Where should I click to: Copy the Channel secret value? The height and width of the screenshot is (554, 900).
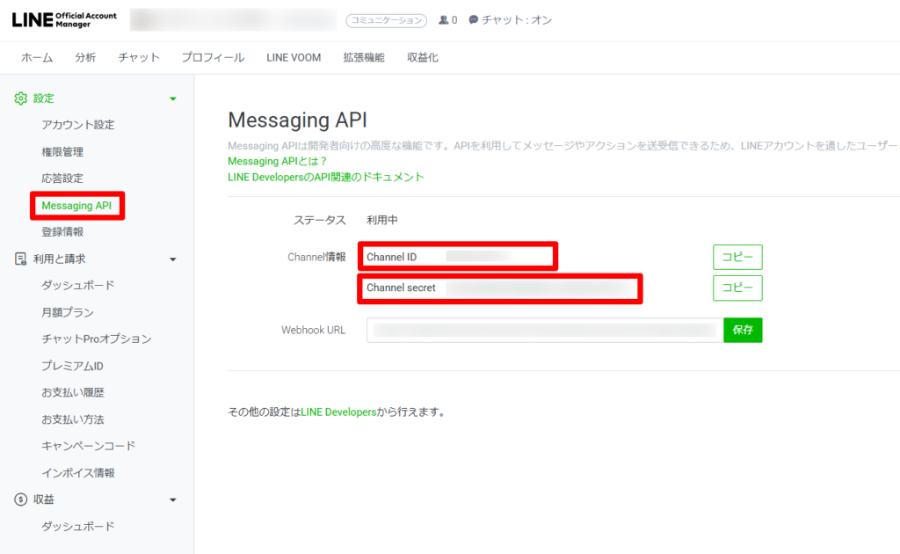(737, 288)
